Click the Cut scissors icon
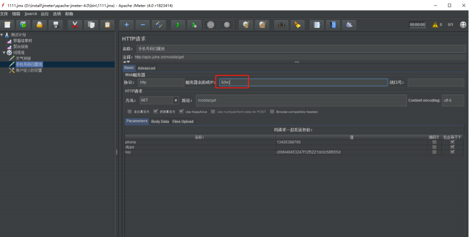The width and height of the screenshot is (469, 237). click(x=75, y=25)
